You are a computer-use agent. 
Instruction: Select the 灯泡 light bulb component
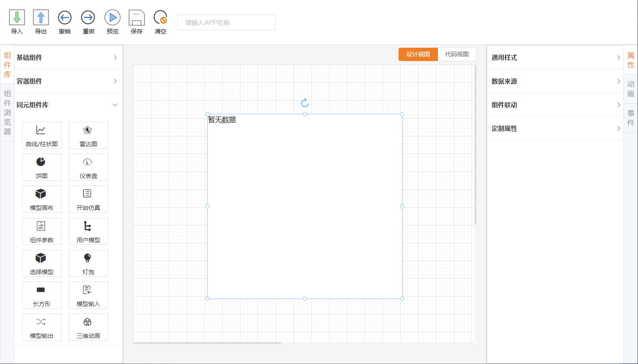(x=88, y=263)
